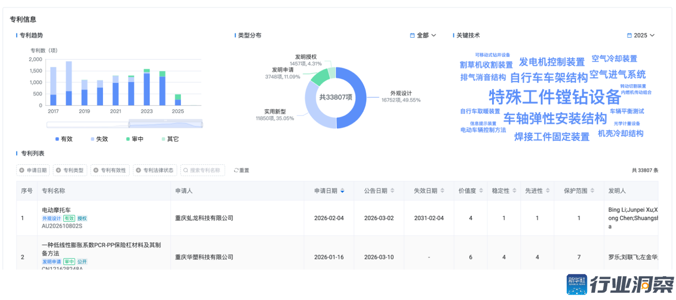
Task: Sort the list by 稳定性
Action: (514, 190)
